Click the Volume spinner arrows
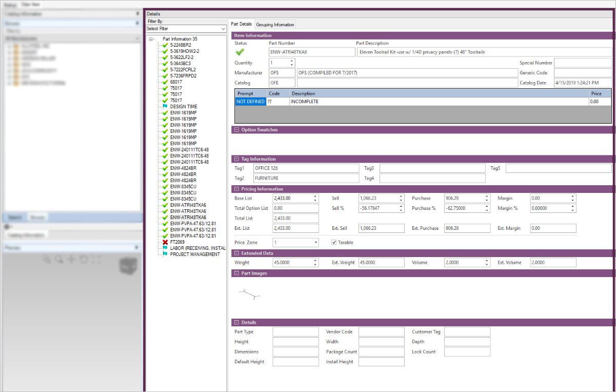 click(487, 262)
